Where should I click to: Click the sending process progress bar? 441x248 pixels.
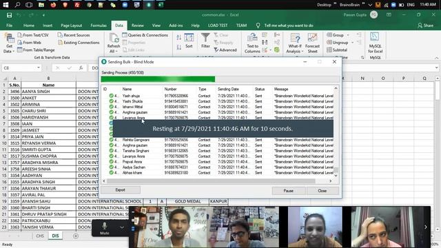click(220, 79)
